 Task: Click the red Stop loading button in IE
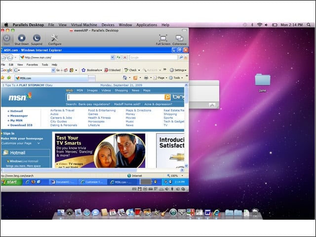point(125,57)
